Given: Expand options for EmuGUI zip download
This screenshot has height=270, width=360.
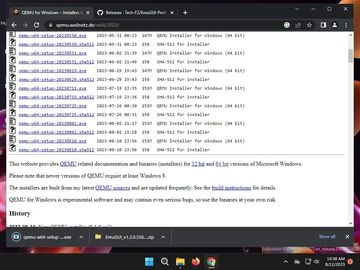Looking at the screenshot, I should pyautogui.click(x=163, y=237).
